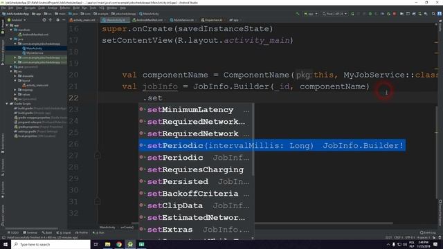
Task: Click the taskbar search box
Action: click(51, 244)
